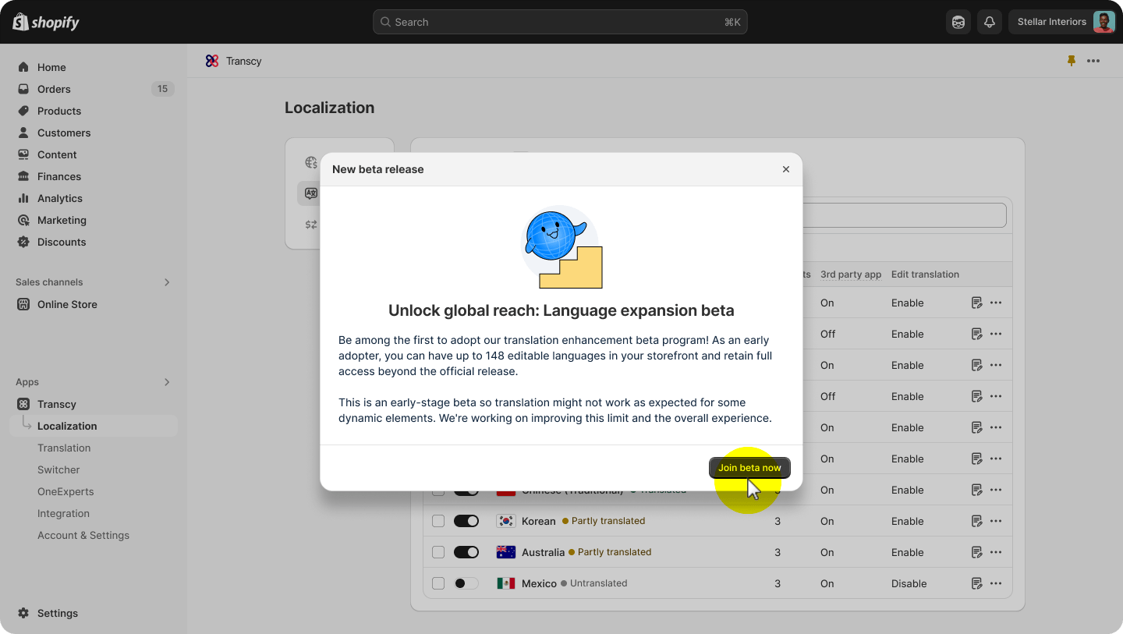Check the checkbox next to Australia
The image size is (1123, 634).
(438, 552)
